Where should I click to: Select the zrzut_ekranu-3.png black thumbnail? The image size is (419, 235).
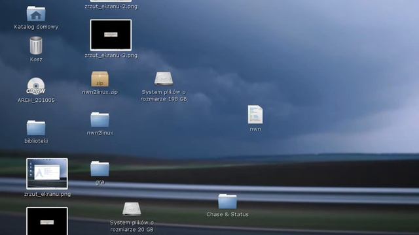coord(111,35)
